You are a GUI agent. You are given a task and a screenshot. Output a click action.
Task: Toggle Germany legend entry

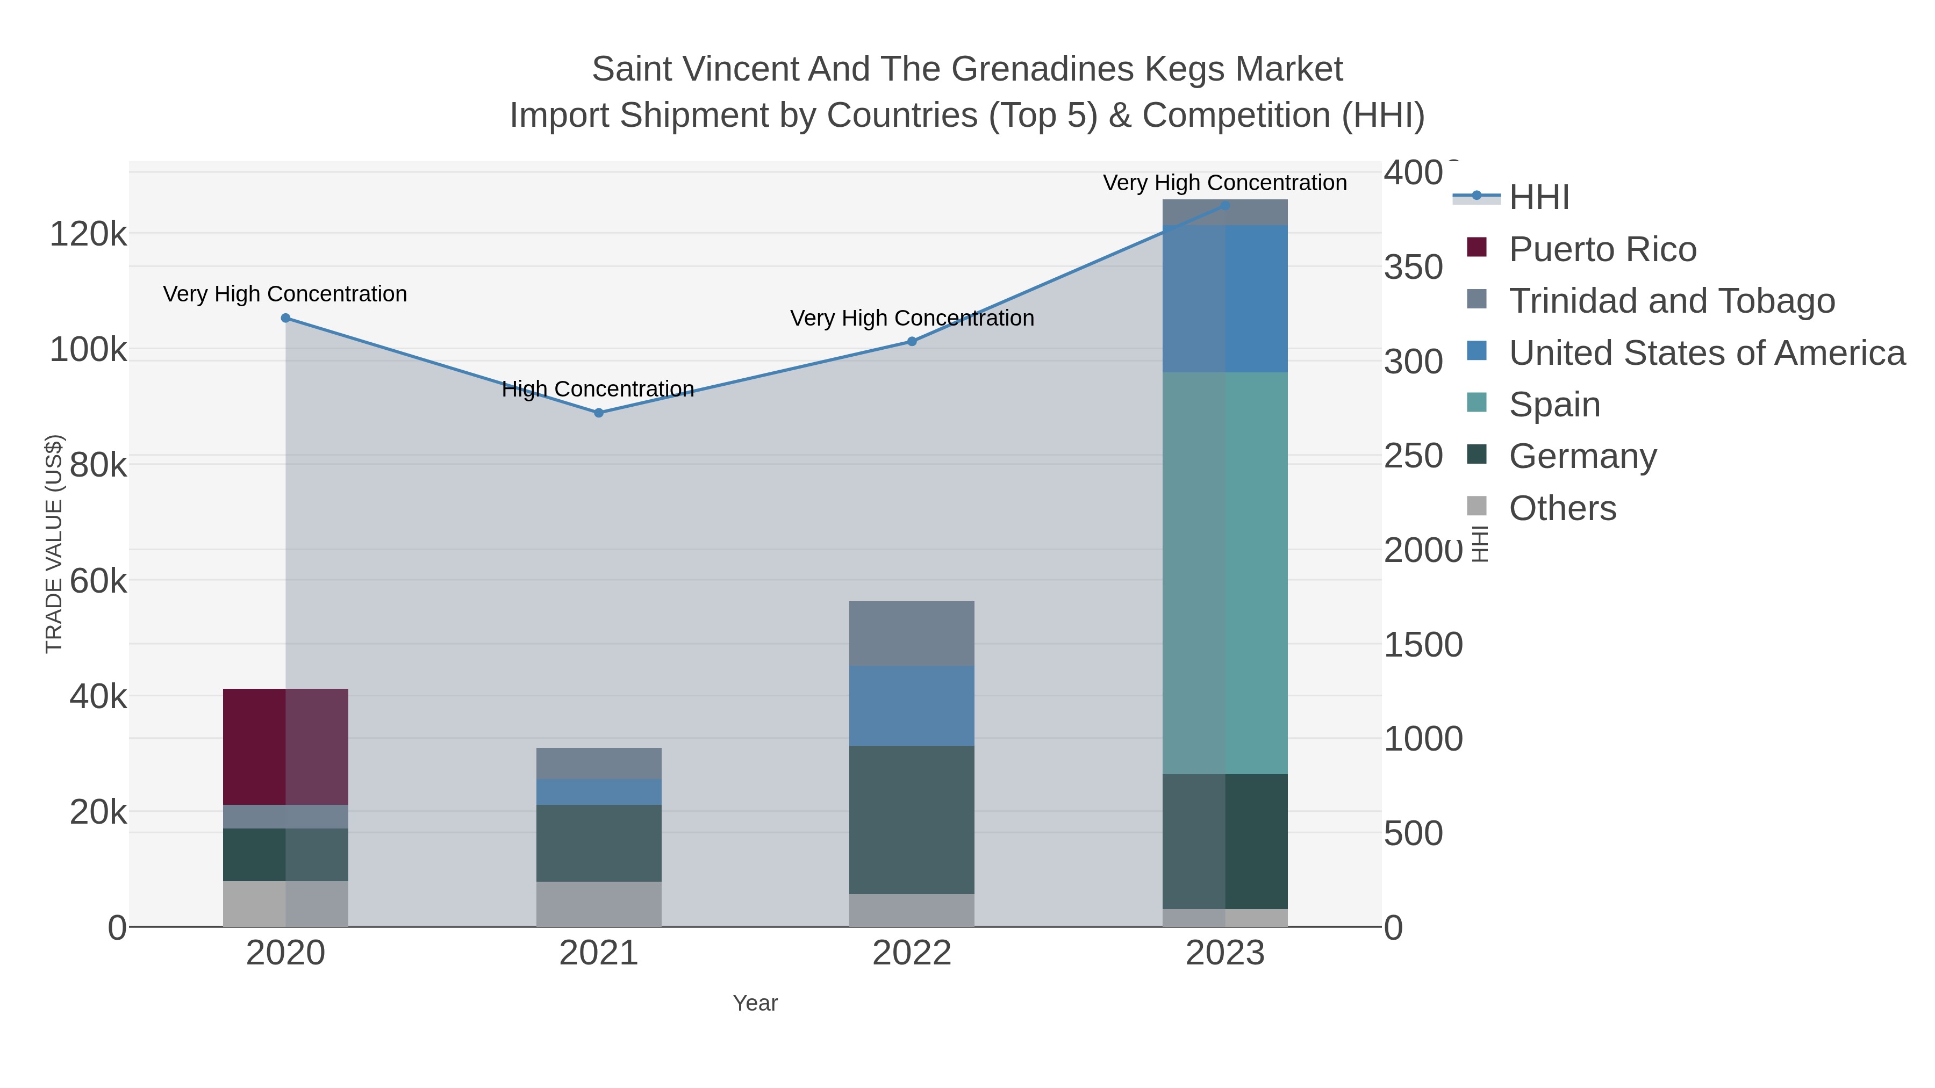click(1561, 456)
